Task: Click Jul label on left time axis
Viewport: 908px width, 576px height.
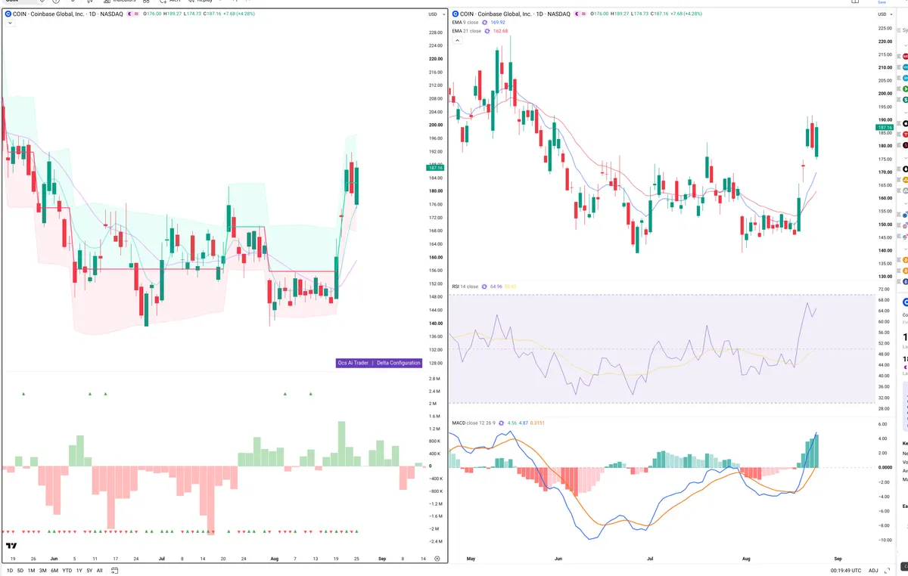Action: coord(162,558)
